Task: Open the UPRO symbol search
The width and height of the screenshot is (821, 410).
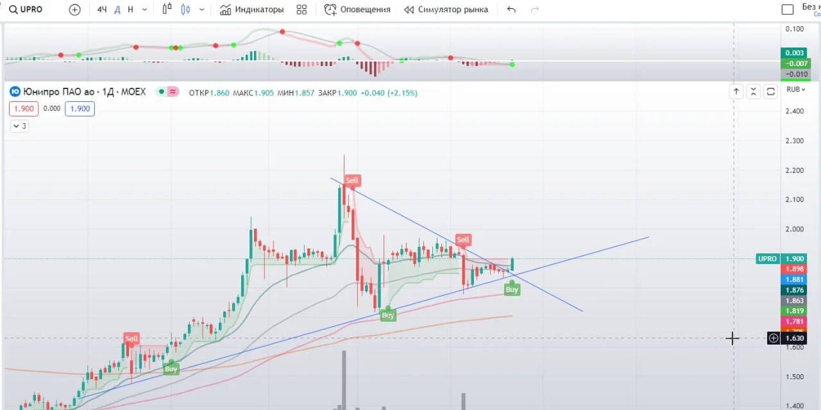Action: [x=26, y=10]
